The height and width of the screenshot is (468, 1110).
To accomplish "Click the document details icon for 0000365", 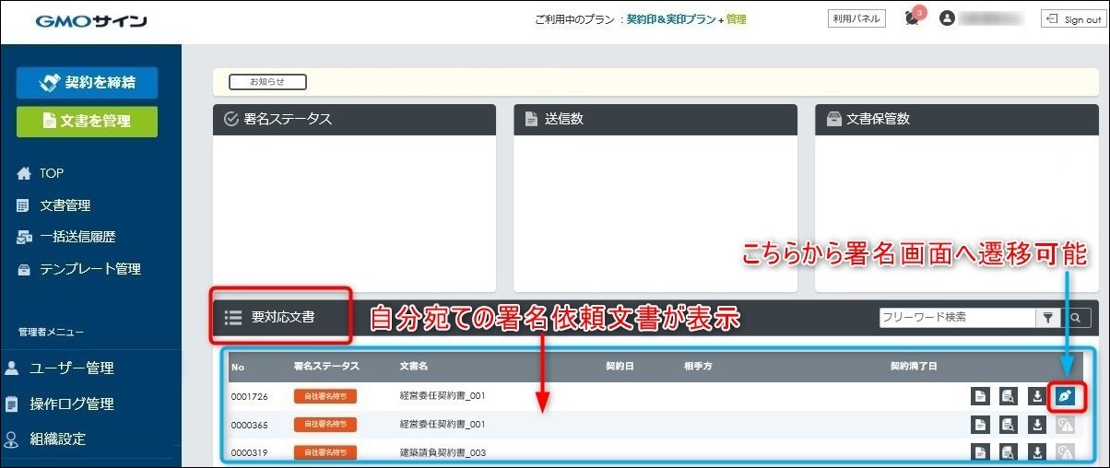I will pos(981,425).
